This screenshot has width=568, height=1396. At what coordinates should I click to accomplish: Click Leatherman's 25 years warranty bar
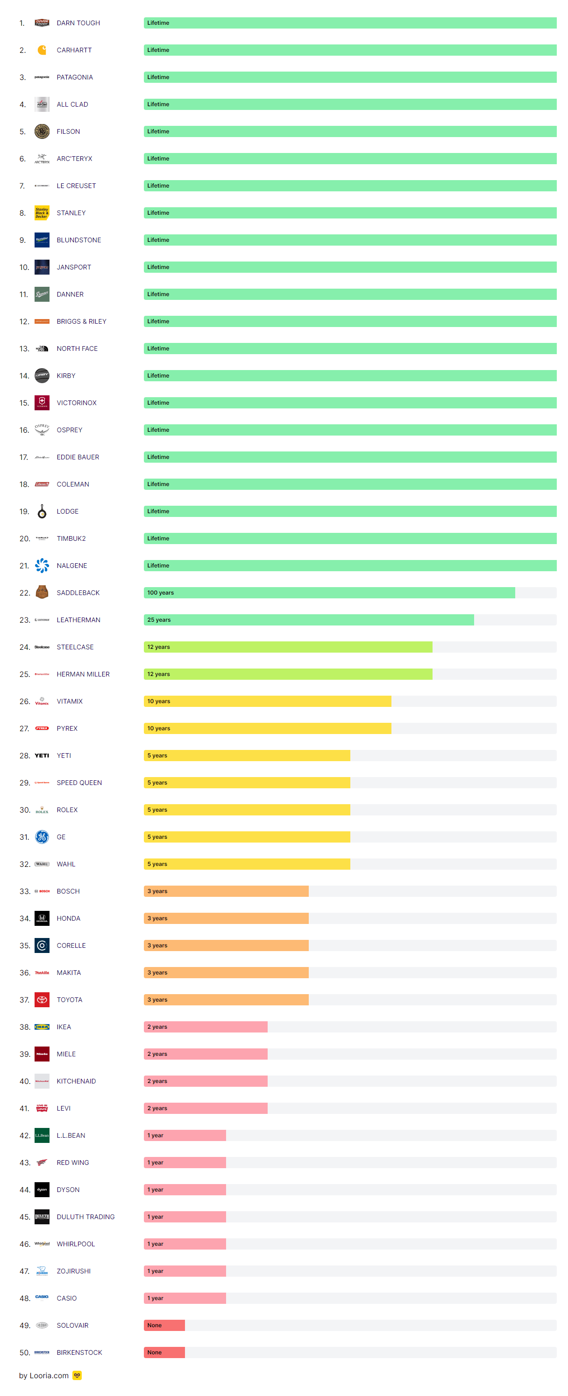tap(308, 619)
